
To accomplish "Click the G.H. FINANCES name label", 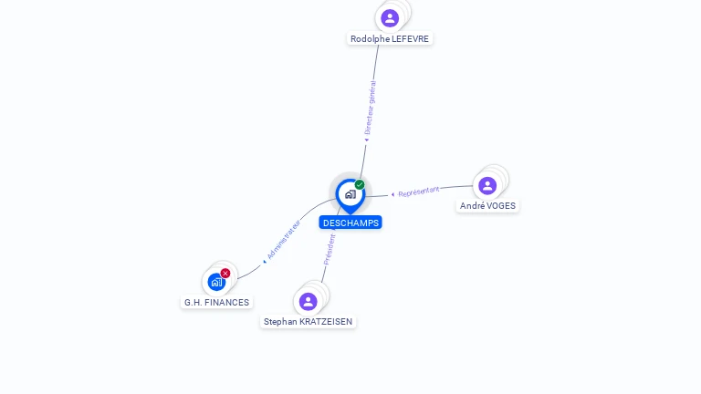I will 217,303.
